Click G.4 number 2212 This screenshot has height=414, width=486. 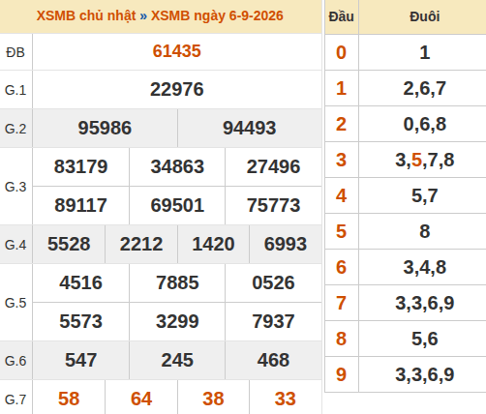tap(141, 244)
